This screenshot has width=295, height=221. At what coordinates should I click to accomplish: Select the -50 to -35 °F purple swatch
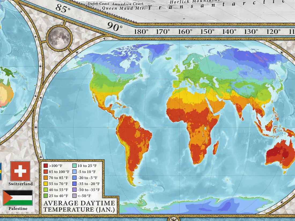(74, 190)
